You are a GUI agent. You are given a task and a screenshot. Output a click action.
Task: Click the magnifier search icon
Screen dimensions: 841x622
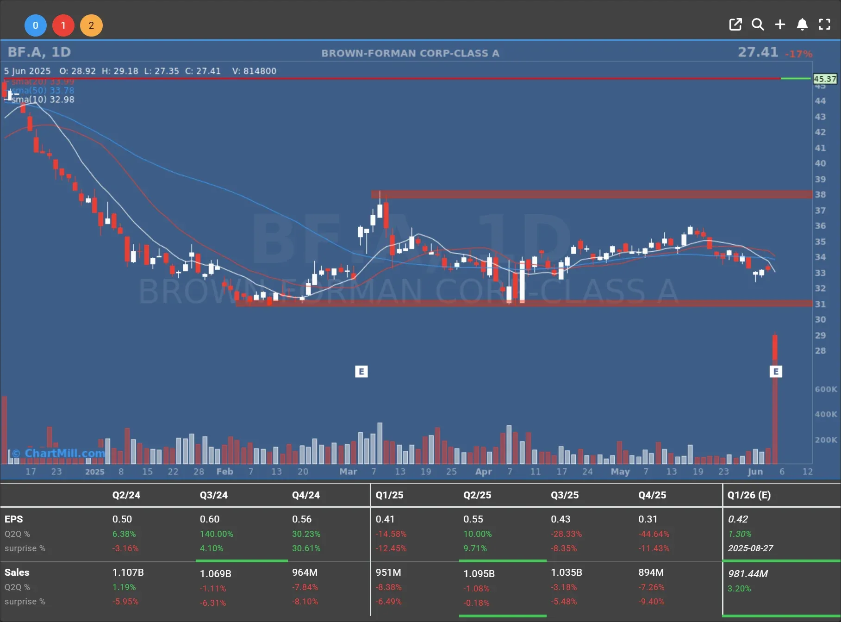coord(758,25)
